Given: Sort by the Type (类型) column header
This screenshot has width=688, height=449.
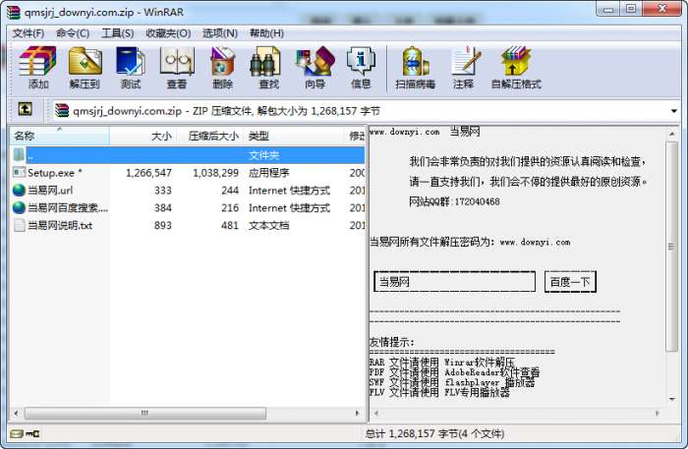Looking at the screenshot, I should (294, 136).
